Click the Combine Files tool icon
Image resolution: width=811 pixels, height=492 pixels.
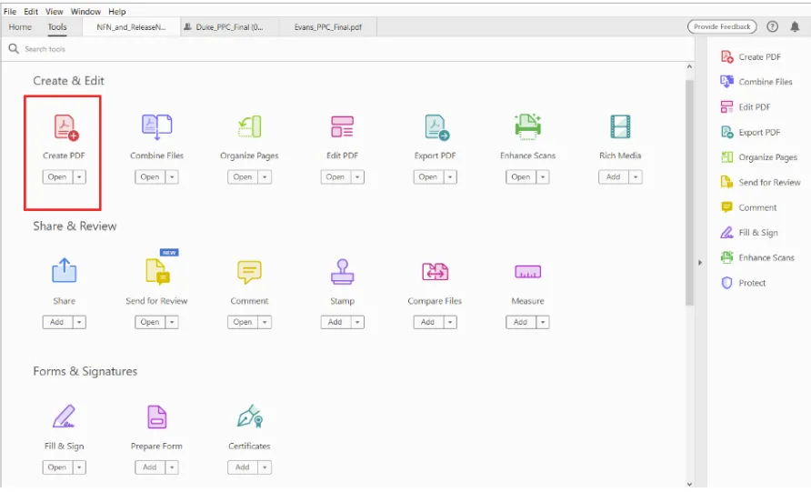click(156, 127)
